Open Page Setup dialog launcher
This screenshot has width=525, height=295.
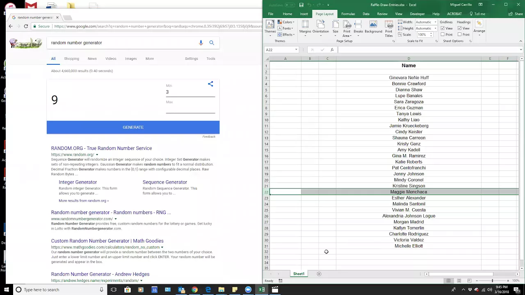(393, 41)
